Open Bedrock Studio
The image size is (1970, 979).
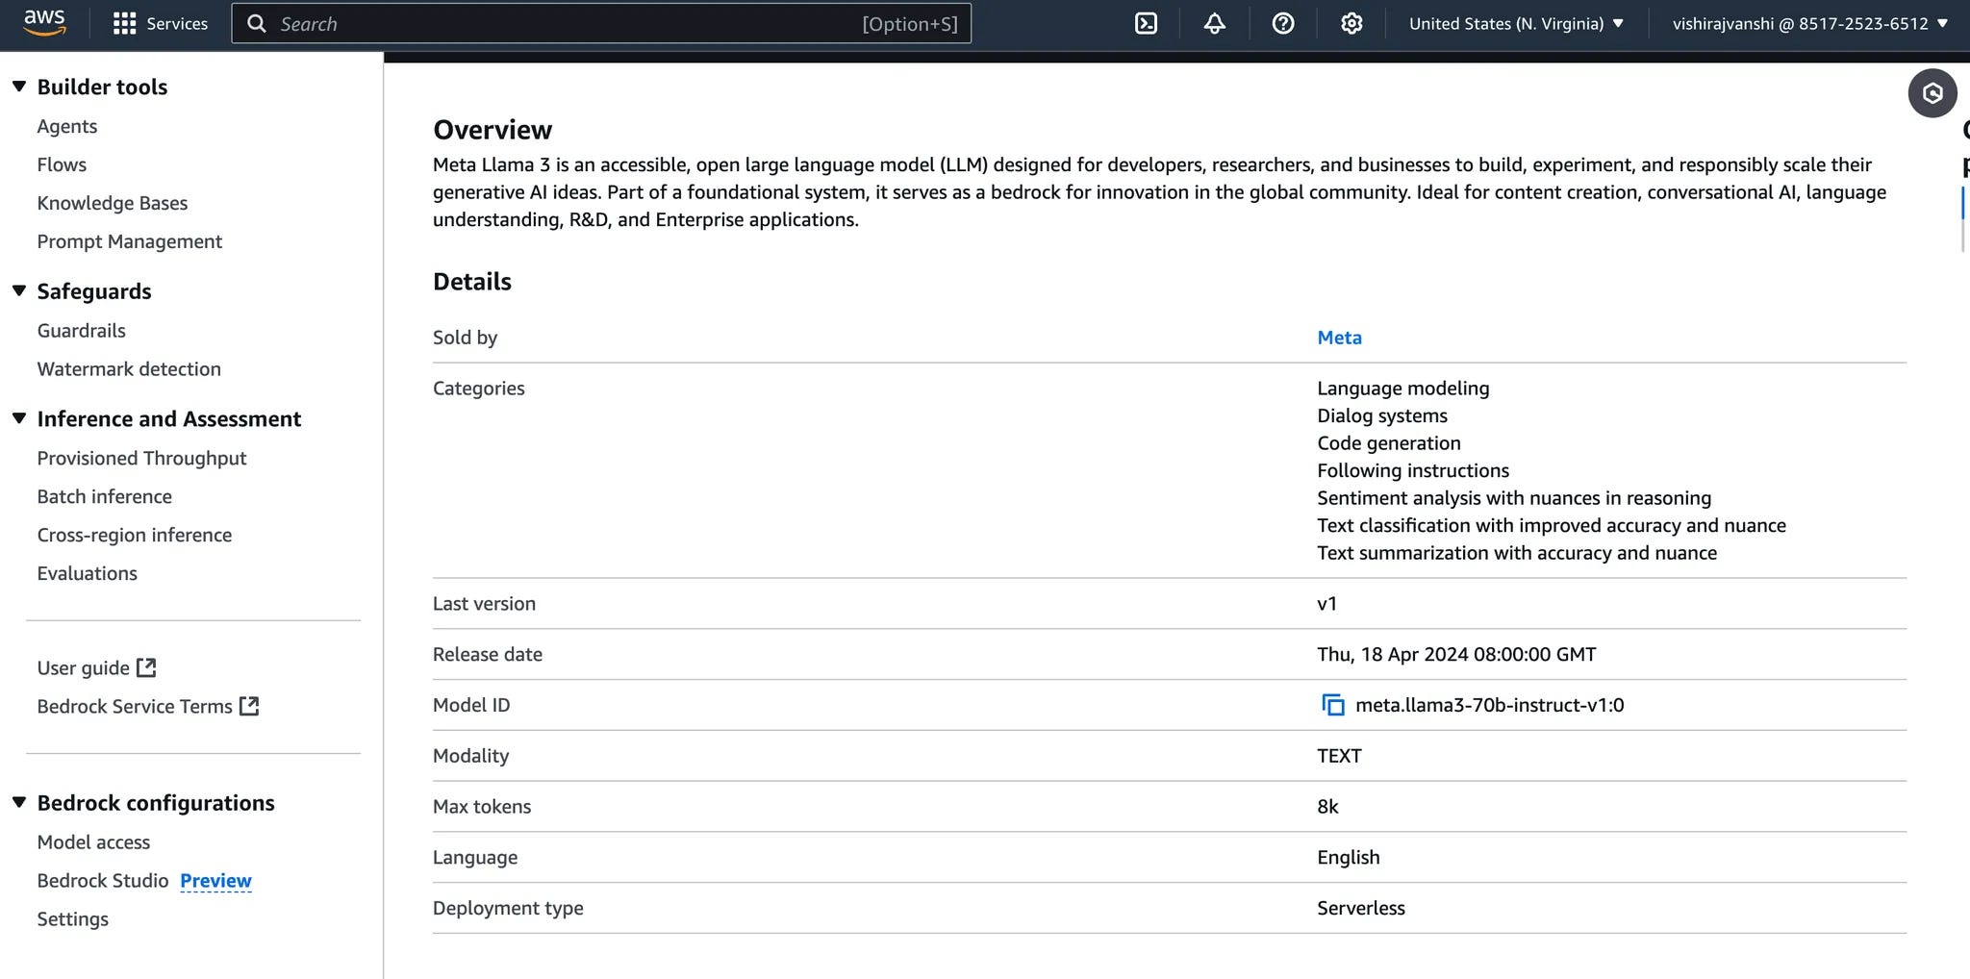click(103, 881)
